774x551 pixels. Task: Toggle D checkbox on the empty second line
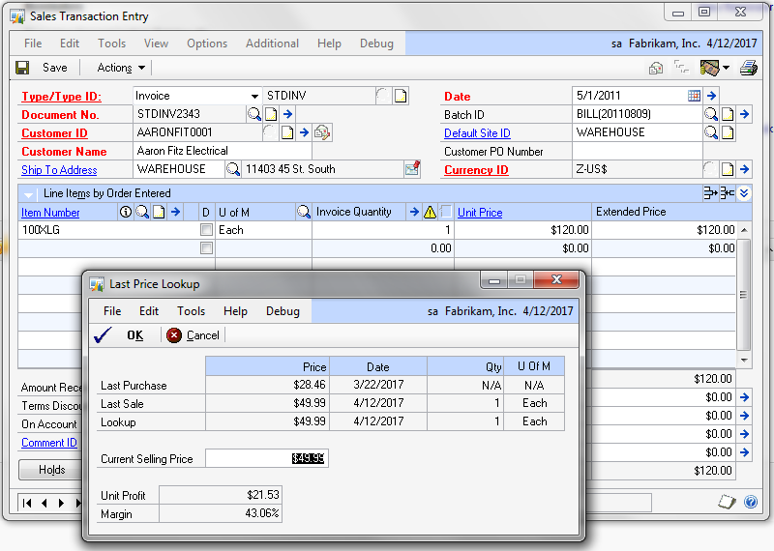(206, 248)
